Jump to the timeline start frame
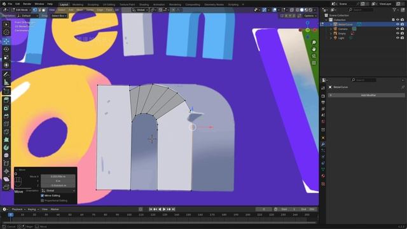407x229 pixels. [151, 209]
